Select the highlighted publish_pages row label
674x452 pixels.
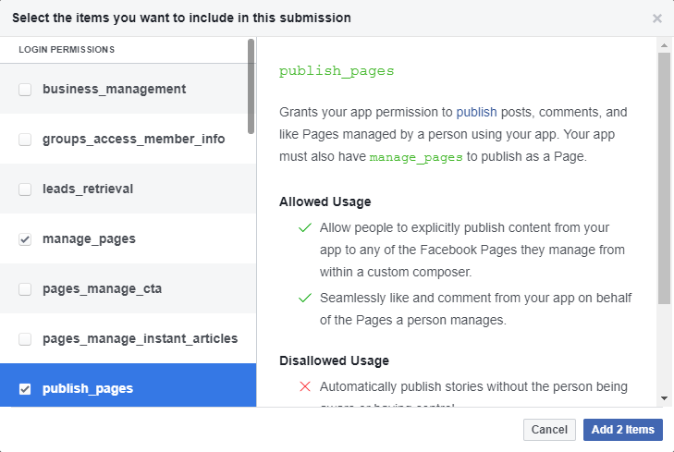[88, 388]
